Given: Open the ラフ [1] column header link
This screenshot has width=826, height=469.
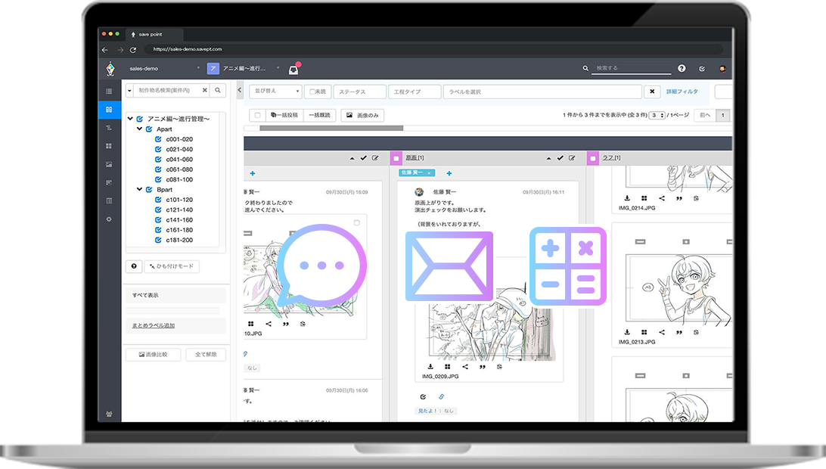Looking at the screenshot, I should pos(612,158).
